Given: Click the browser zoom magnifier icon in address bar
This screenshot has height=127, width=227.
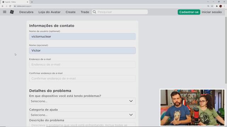Looking at the screenshot, I should (x=208, y=6).
